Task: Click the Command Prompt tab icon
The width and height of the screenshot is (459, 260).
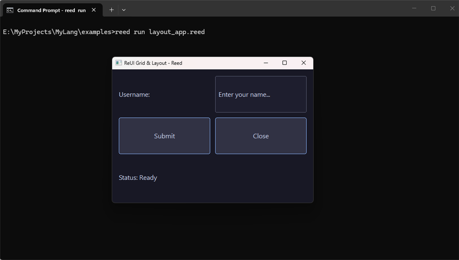Action: coord(10,10)
